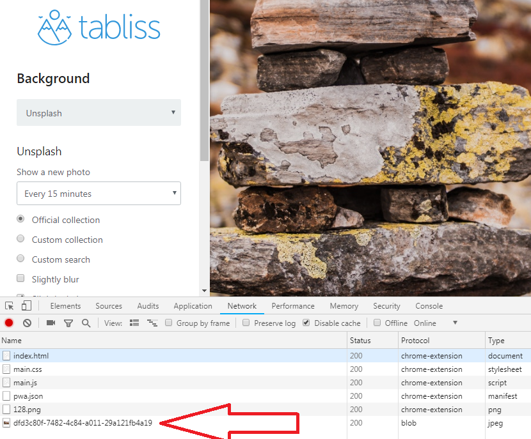Open the Performance tab
This screenshot has width=531, height=439.
point(293,305)
